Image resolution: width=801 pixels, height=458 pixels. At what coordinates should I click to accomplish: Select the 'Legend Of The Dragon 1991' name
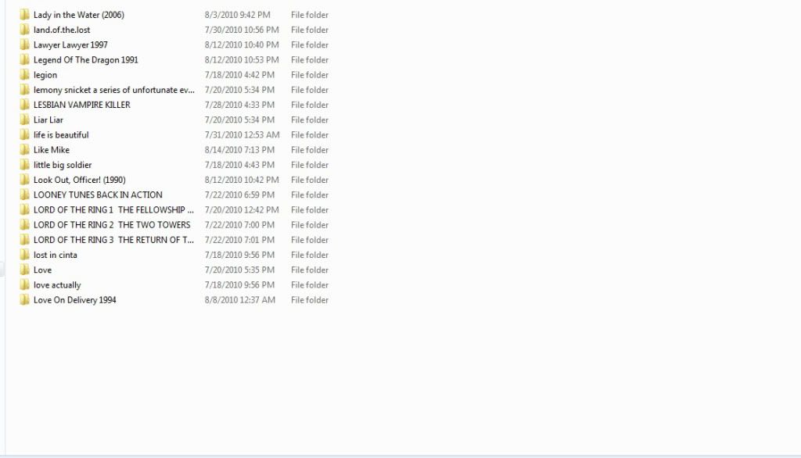click(86, 59)
